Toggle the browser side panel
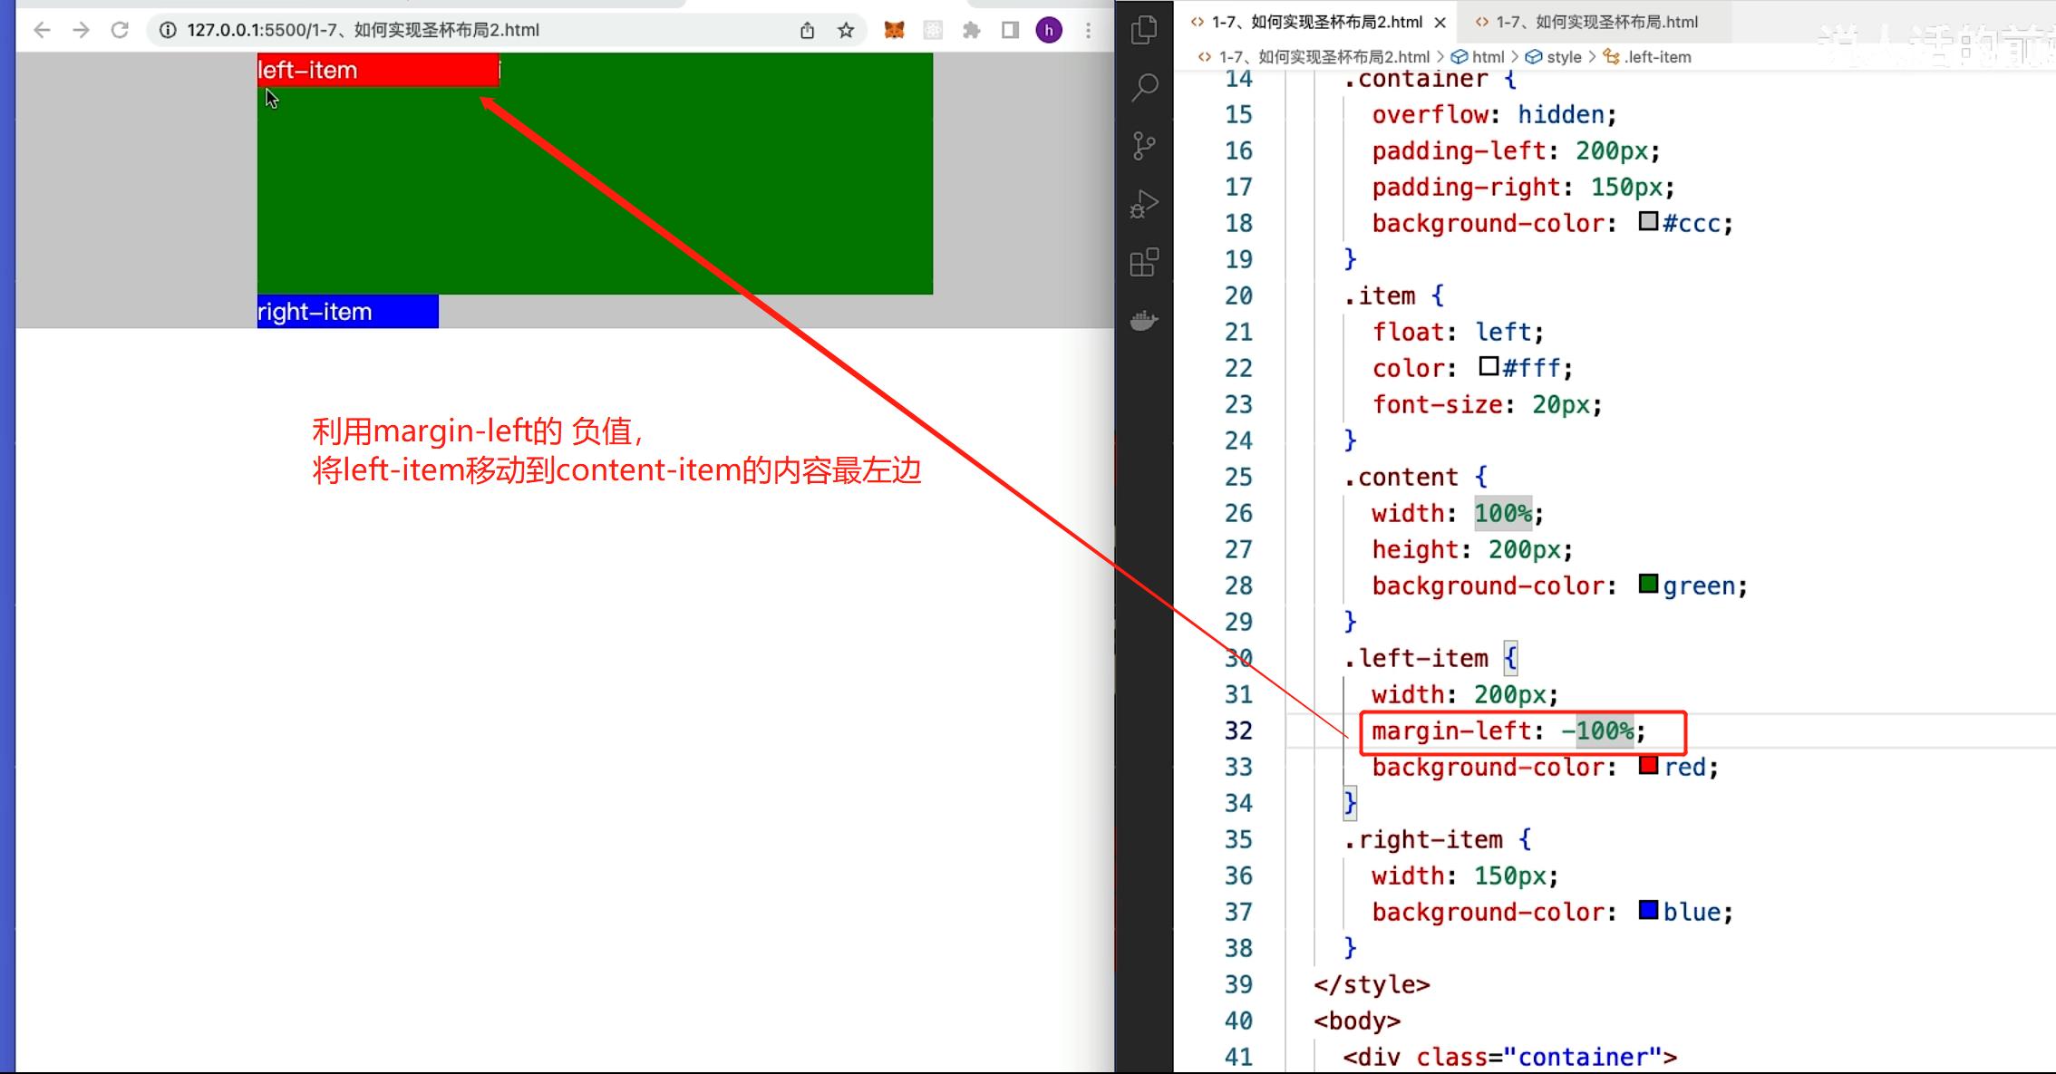 [x=1010, y=30]
